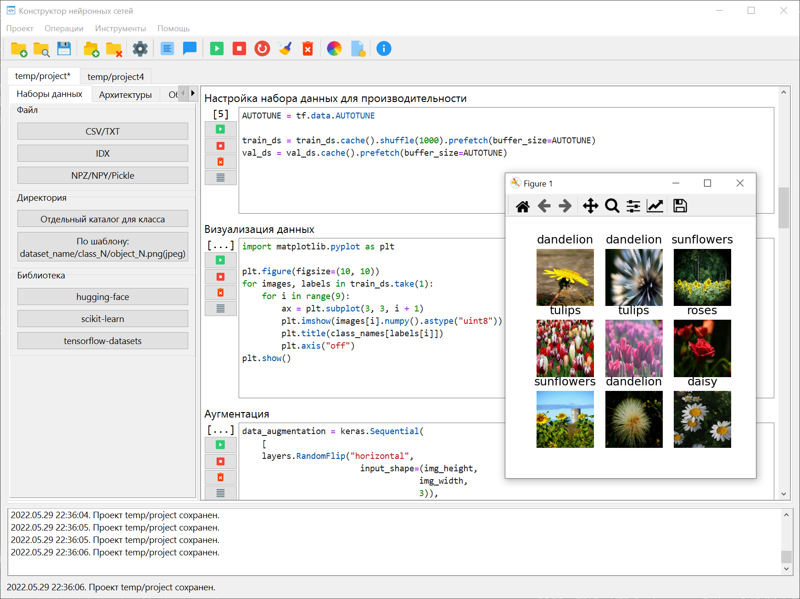Delete the 'Аугментация' cell

(x=220, y=477)
